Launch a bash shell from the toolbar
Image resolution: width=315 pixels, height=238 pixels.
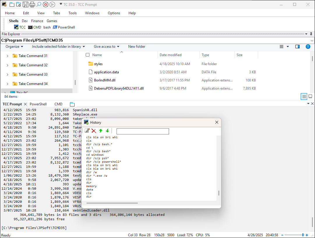point(47,27)
